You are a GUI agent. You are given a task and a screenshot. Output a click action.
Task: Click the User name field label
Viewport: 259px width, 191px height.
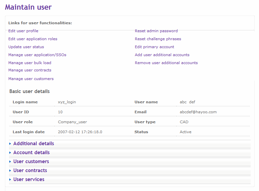(x=146, y=102)
